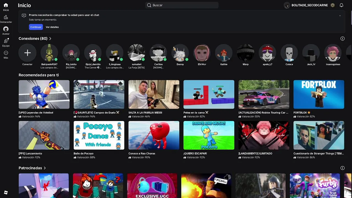The image size is (352, 198).
Task: Open insanogoloso's avatar
Action: click(x=333, y=53)
